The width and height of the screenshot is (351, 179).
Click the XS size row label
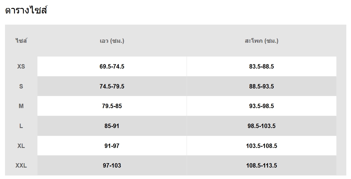(x=21, y=67)
